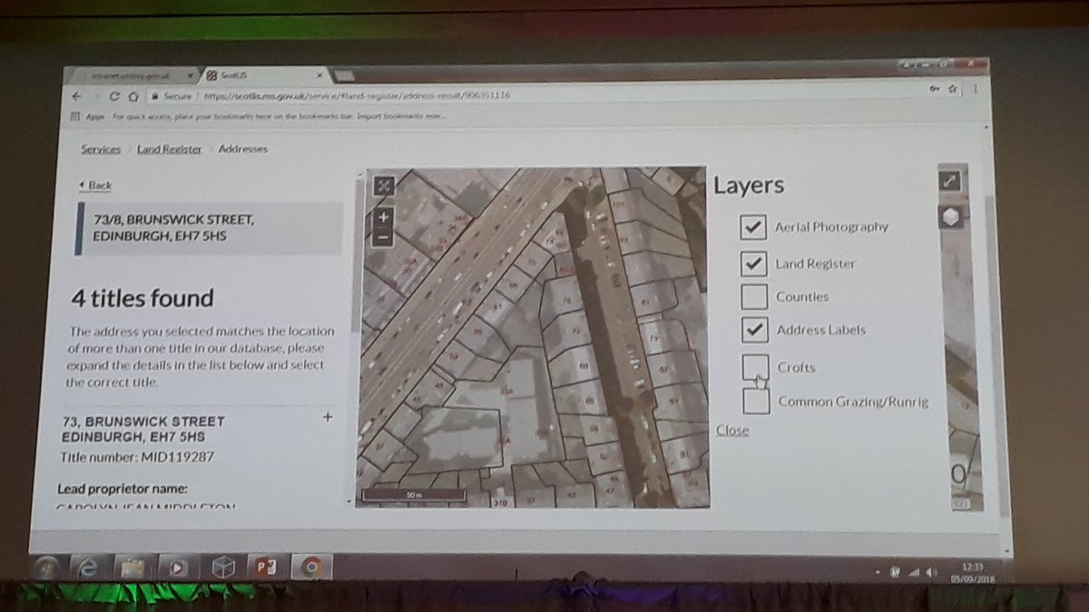Click the hexagon layers icon on right
This screenshot has height=612, width=1089.
point(952,217)
